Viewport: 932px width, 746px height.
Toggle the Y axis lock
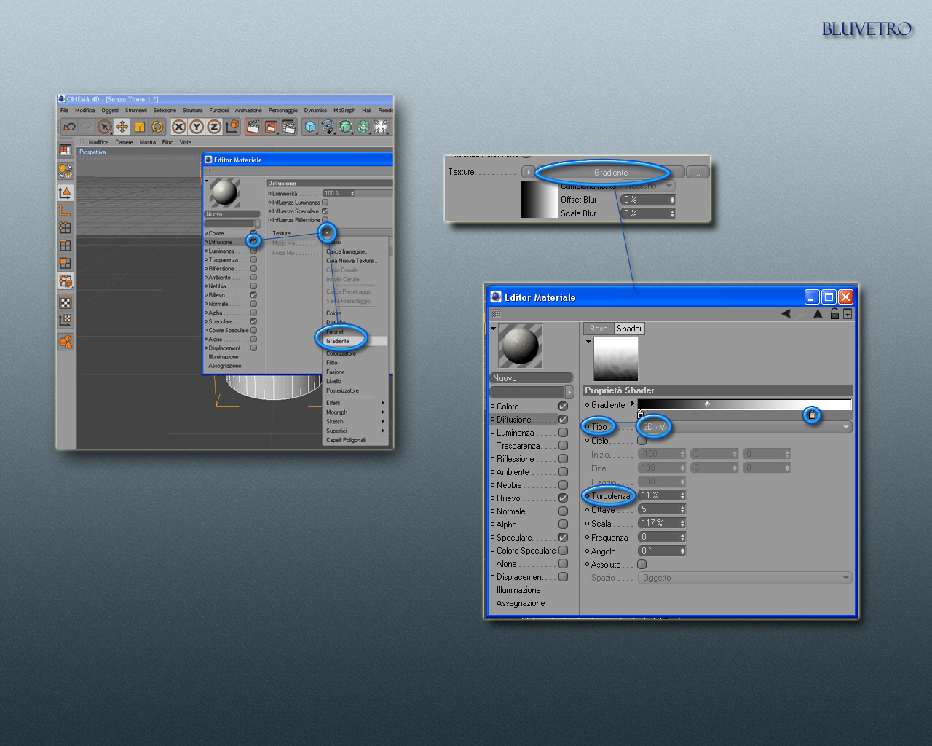pyautogui.click(x=197, y=127)
